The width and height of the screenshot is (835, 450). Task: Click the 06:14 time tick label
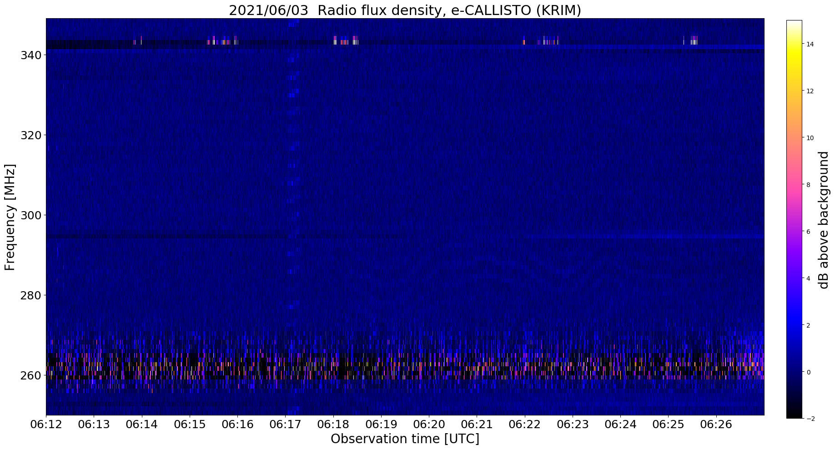(x=142, y=425)
